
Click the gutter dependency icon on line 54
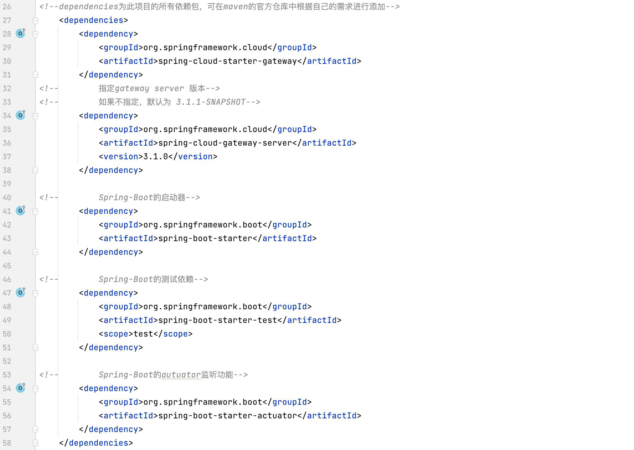[20, 388]
